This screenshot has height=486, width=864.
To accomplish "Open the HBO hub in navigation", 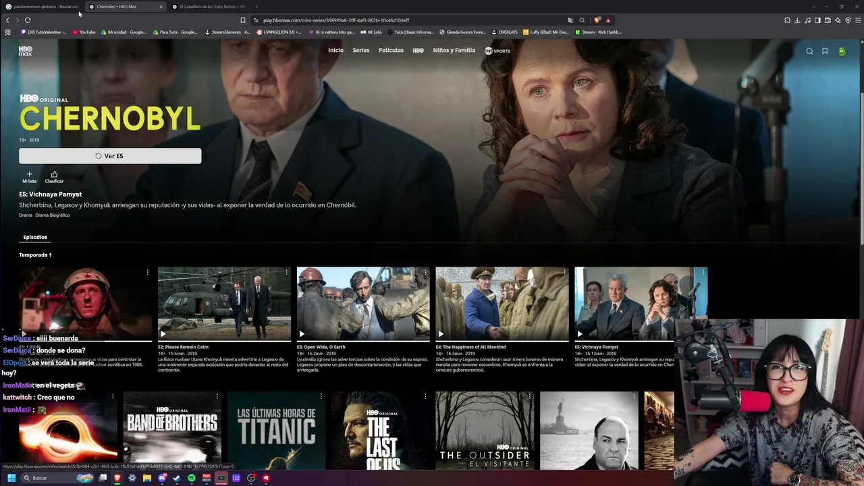I will click(x=418, y=51).
